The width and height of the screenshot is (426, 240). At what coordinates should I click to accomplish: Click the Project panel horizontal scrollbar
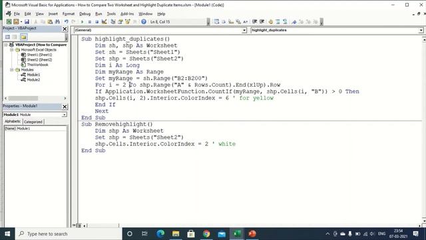(35, 98)
